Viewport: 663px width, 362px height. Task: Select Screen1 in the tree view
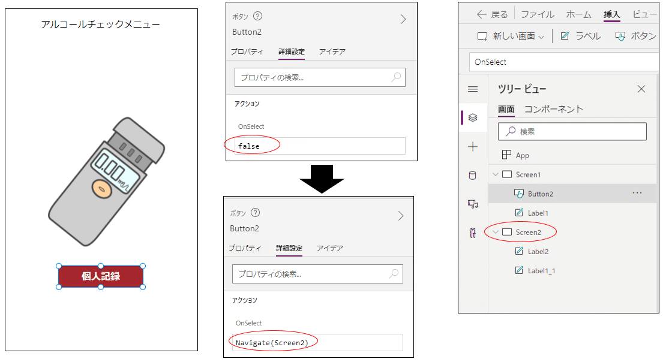coord(528,174)
